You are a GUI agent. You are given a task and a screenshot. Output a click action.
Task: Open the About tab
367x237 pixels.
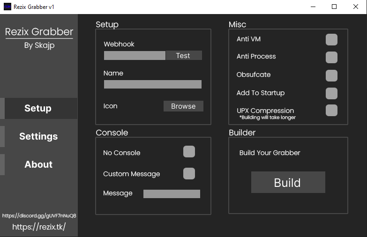(x=38, y=164)
